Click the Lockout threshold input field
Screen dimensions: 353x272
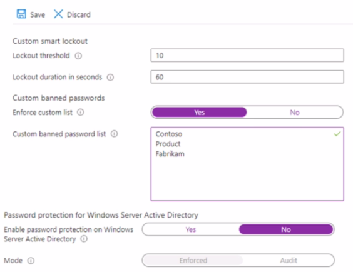[247, 56]
